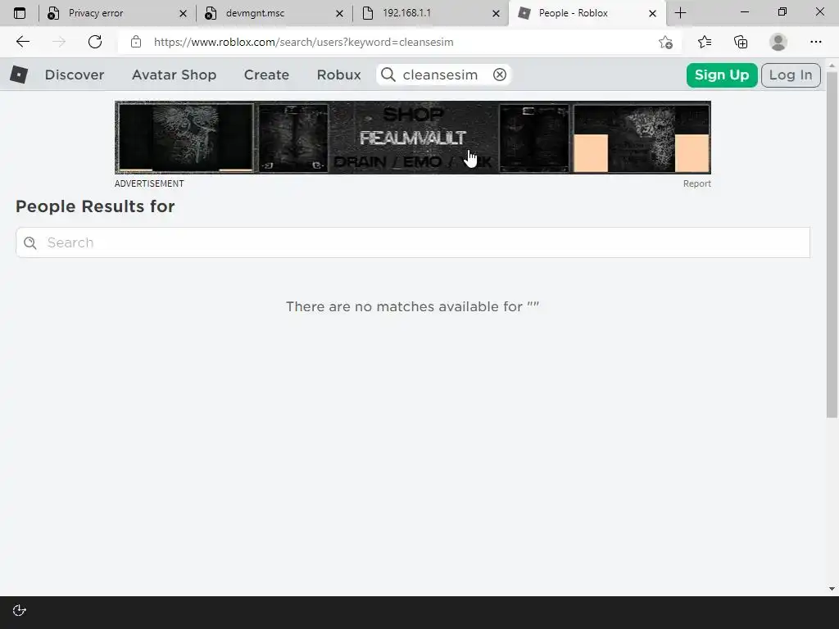Image resolution: width=839 pixels, height=629 pixels.
Task: Minimize the browser window
Action: click(744, 11)
